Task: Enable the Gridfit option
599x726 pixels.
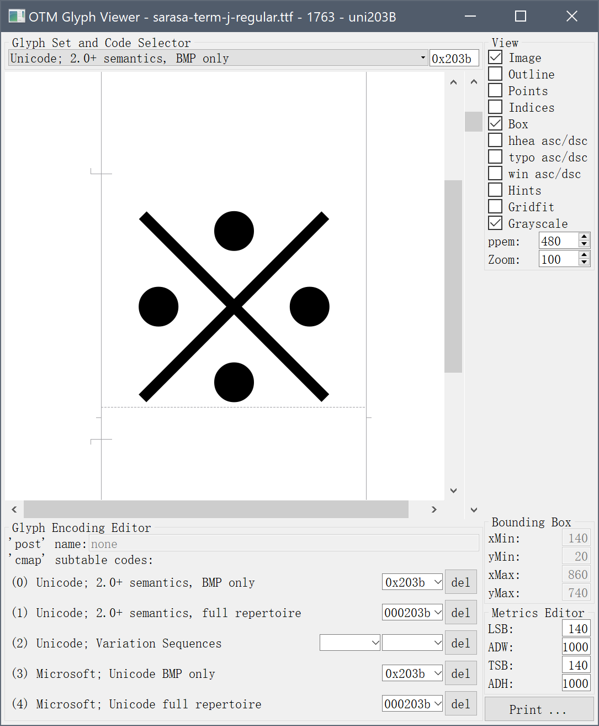Action: [x=495, y=206]
